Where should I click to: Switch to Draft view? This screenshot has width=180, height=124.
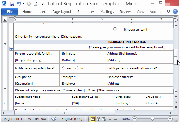pos(115,119)
